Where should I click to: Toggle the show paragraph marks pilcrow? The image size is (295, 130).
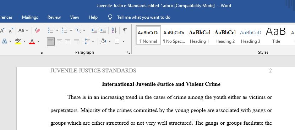click(125, 30)
